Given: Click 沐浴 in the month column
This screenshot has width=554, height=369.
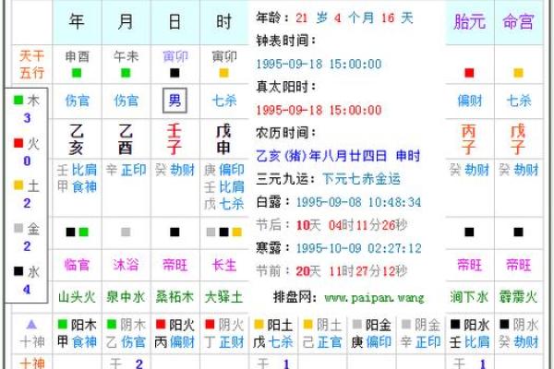Looking at the screenshot, I should pos(126,265).
